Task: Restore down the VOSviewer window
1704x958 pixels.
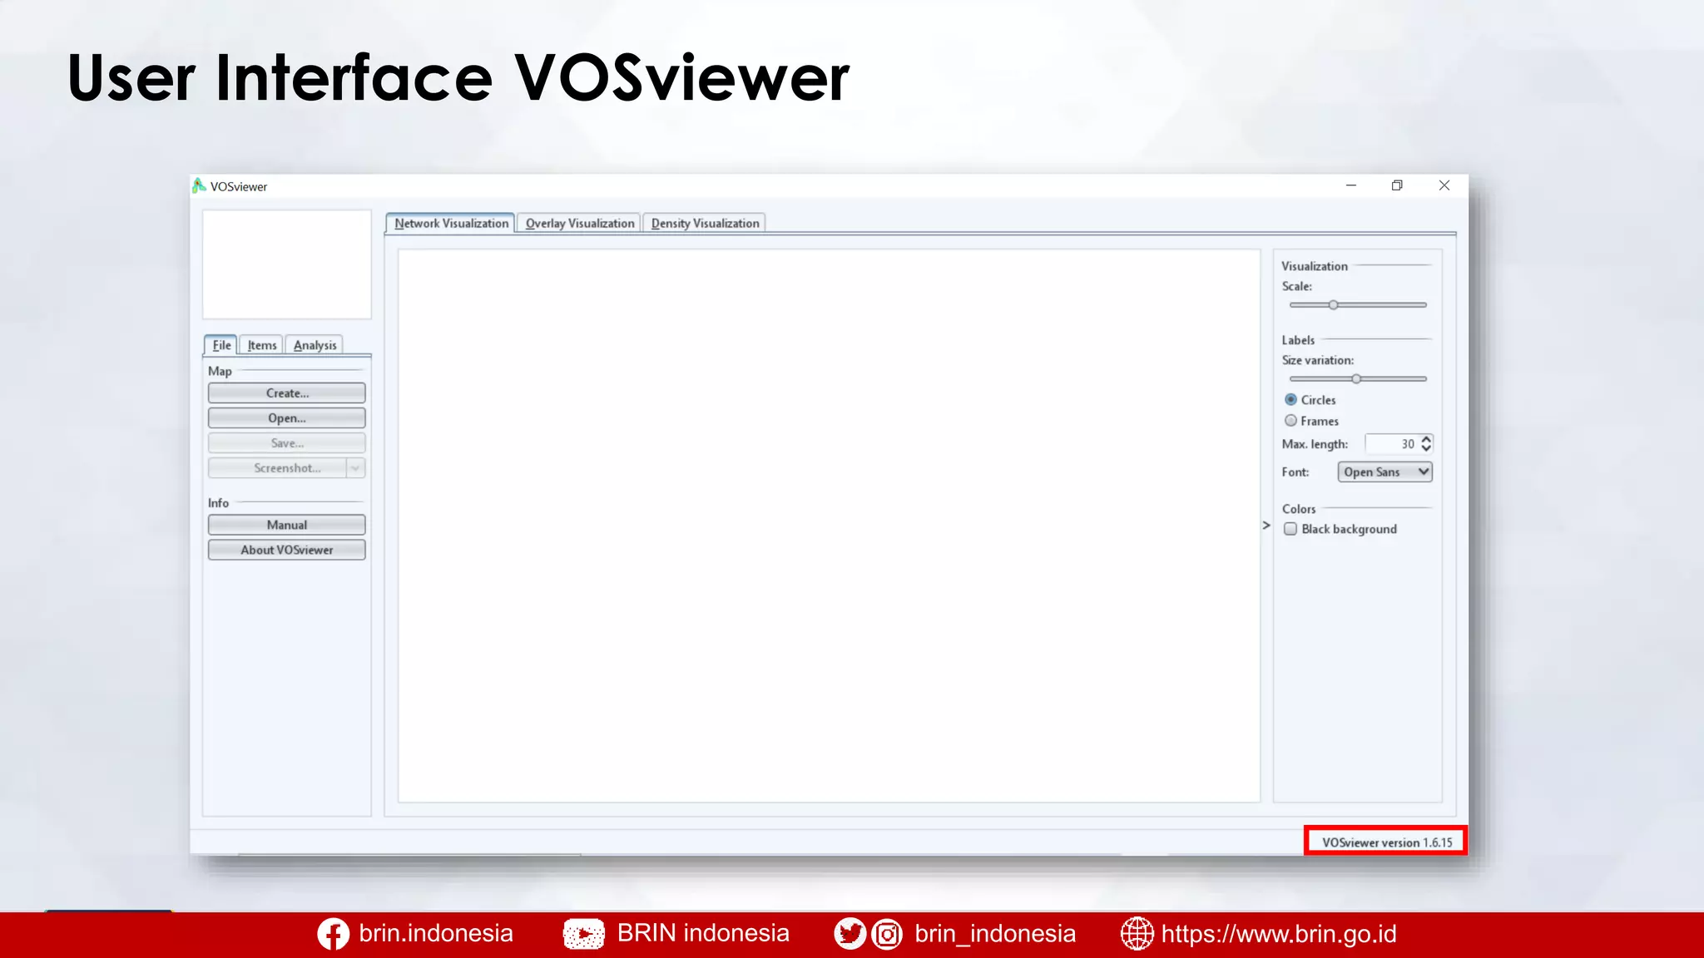Action: pos(1397,185)
